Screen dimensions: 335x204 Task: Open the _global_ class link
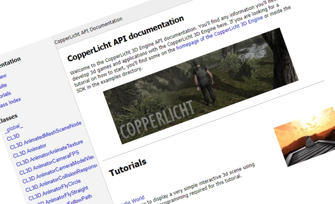pos(14,128)
